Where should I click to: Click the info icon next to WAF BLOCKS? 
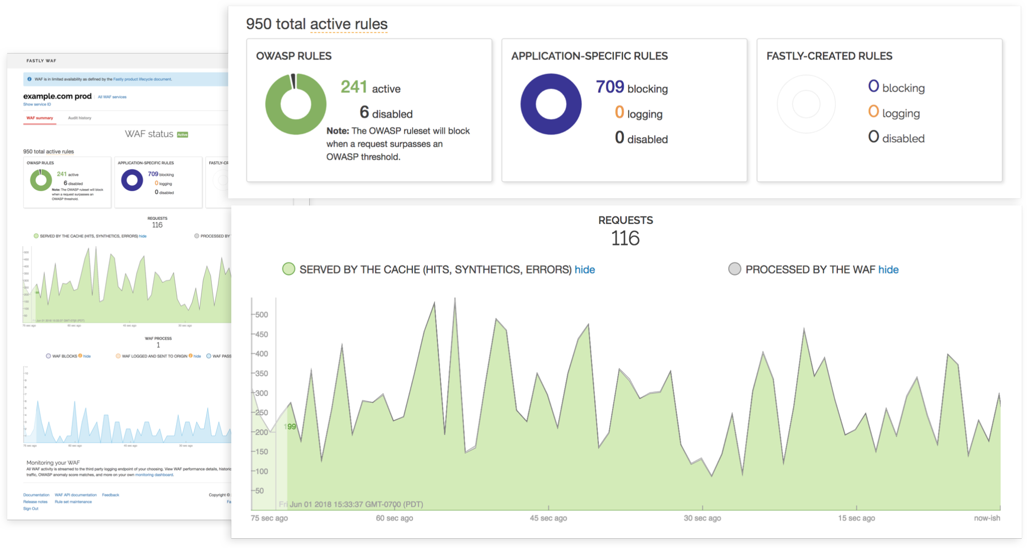click(x=80, y=356)
